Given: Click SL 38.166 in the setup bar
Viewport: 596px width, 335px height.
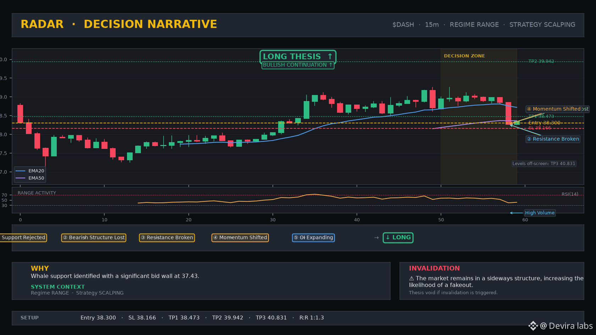Looking at the screenshot, I should pos(142,318).
